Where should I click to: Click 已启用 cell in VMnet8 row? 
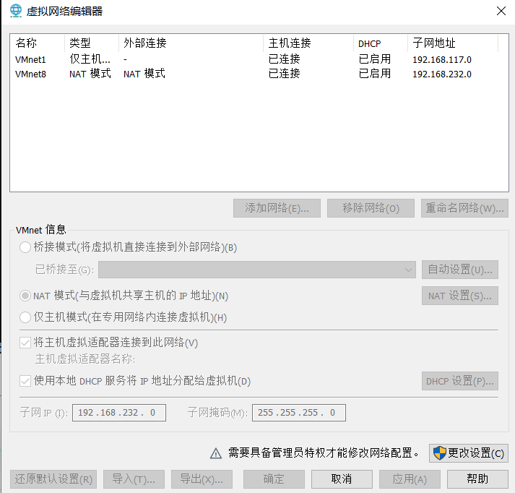[x=375, y=74]
